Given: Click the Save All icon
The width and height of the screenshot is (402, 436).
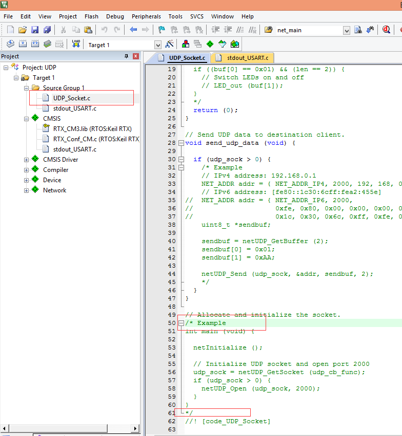Looking at the screenshot, I should pos(47,30).
